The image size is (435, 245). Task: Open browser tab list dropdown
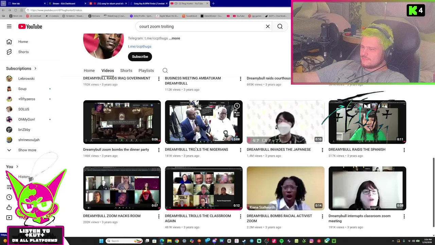click(3, 3)
